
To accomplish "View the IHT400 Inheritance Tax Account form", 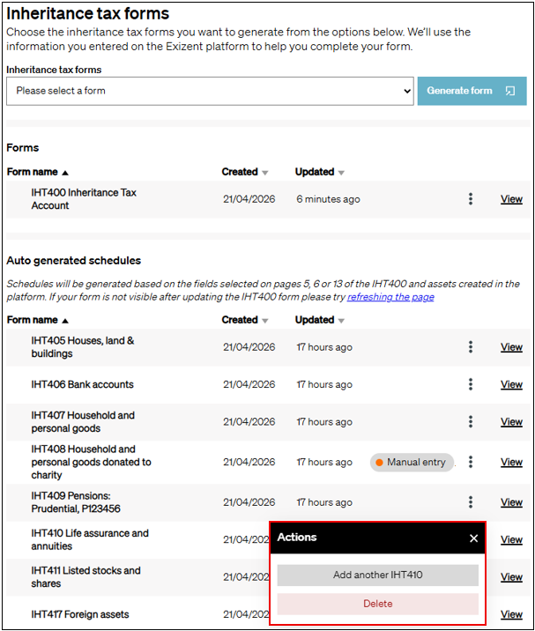I will pyautogui.click(x=511, y=199).
